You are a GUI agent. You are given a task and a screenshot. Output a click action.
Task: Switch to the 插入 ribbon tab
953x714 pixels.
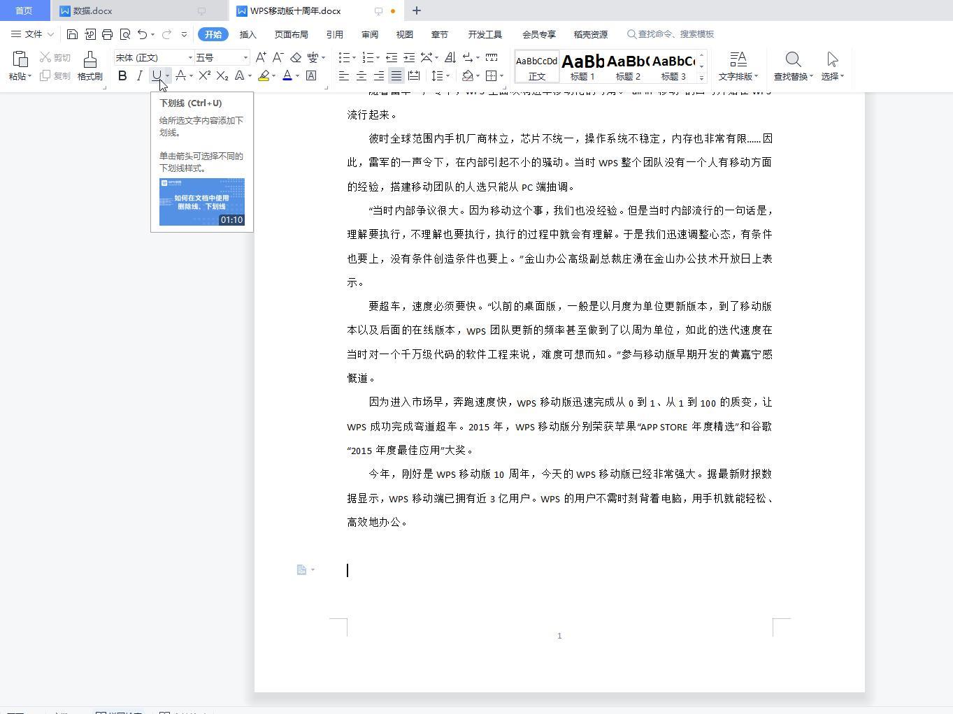coord(248,34)
